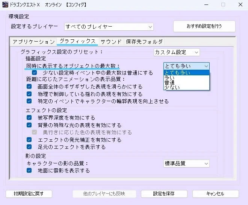Choose 多い in the dropdown list

[x=186, y=78]
